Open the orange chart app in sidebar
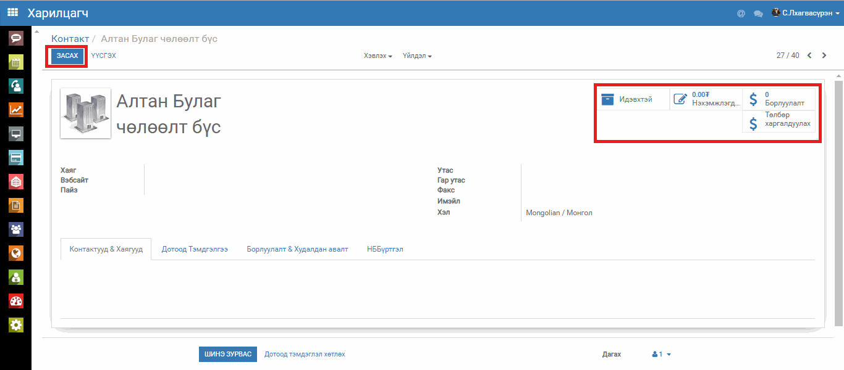This screenshot has width=844, height=370. pyautogui.click(x=15, y=110)
